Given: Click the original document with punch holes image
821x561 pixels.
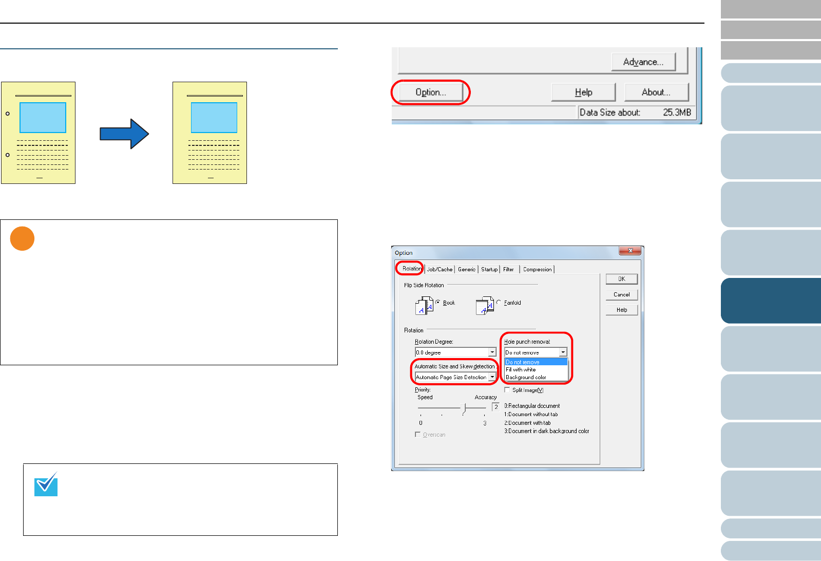Looking at the screenshot, I should click(39, 133).
